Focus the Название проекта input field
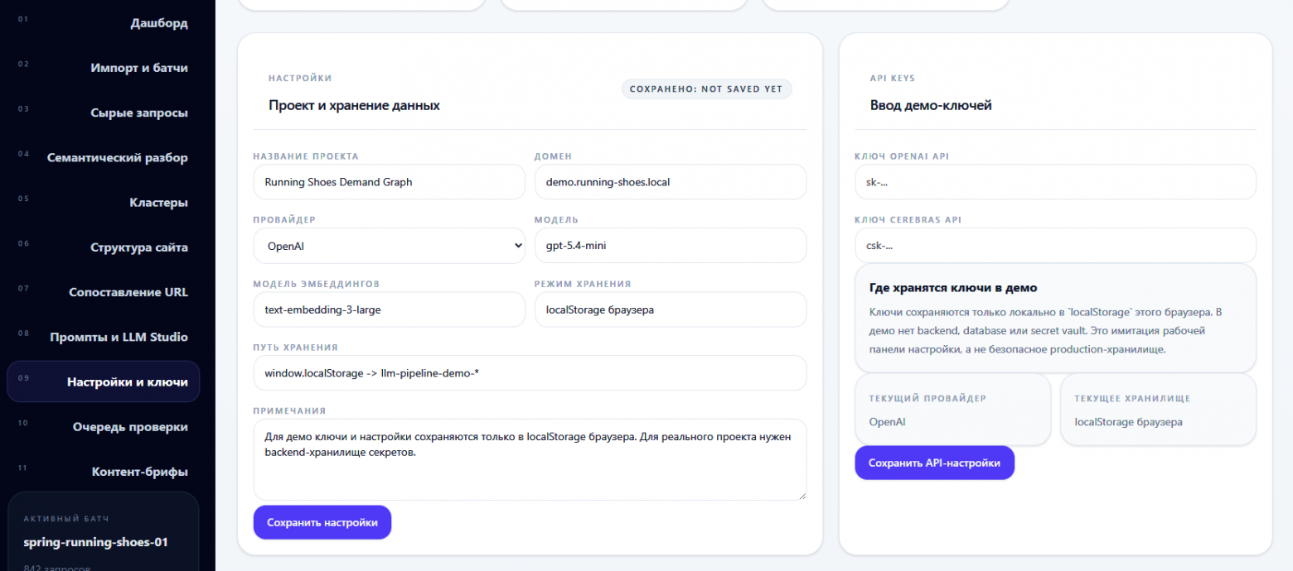Viewport: 1293px width, 571px height. click(389, 182)
